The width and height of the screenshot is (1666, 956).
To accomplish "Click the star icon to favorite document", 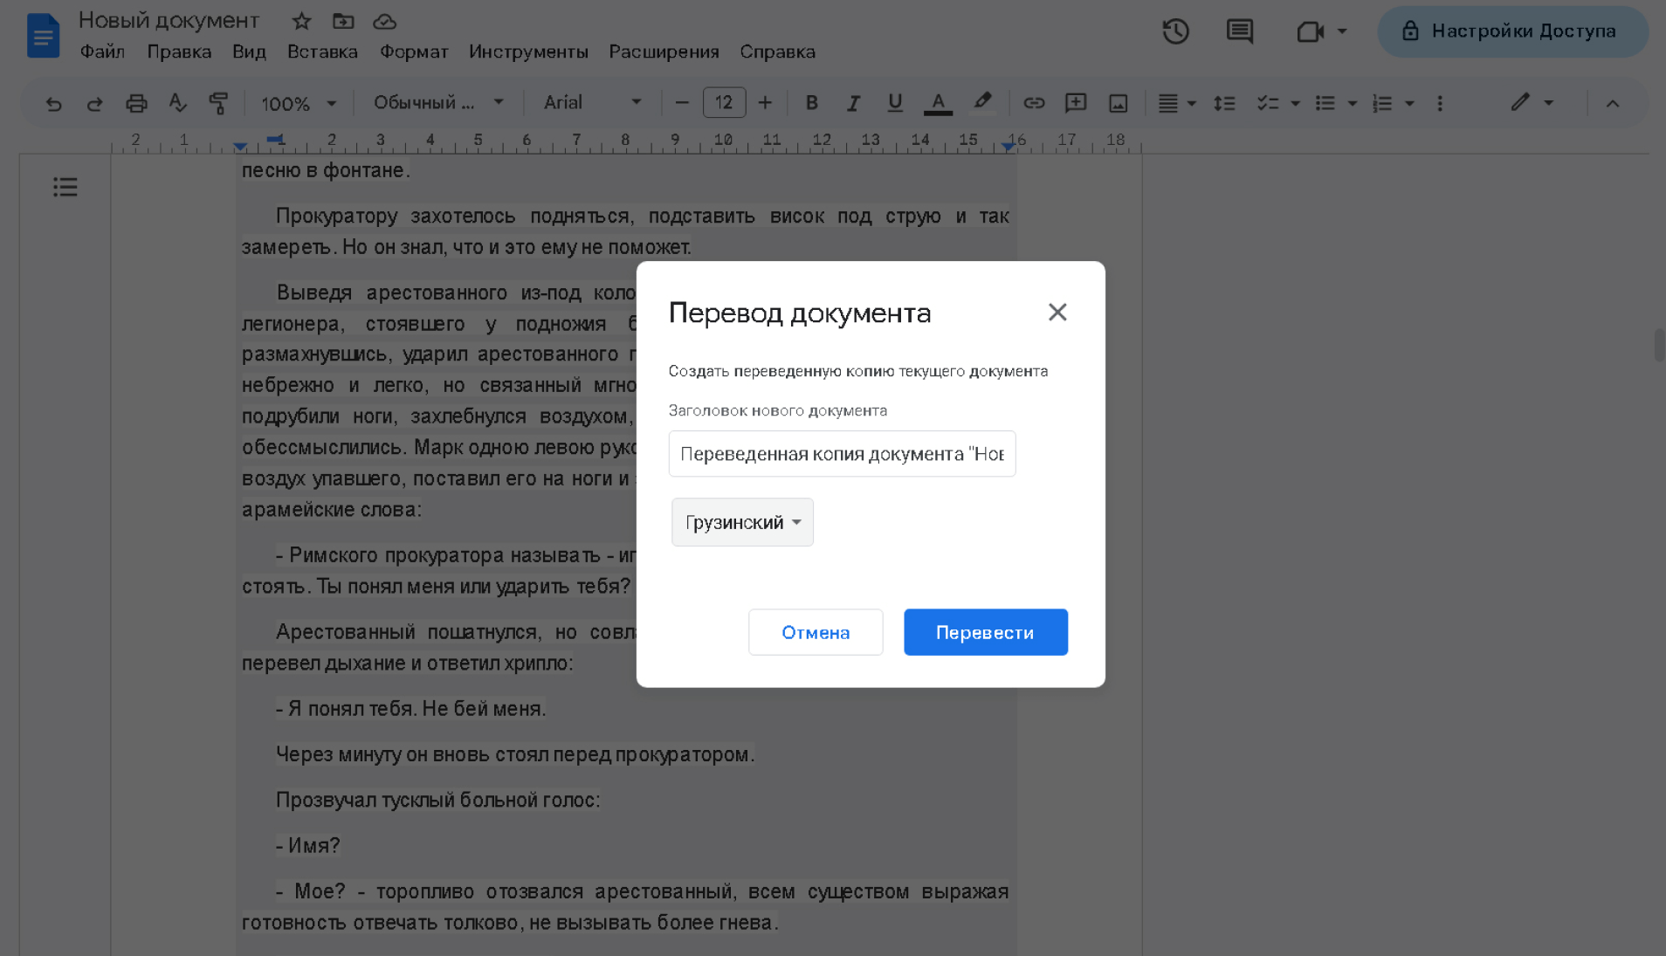I will point(301,21).
